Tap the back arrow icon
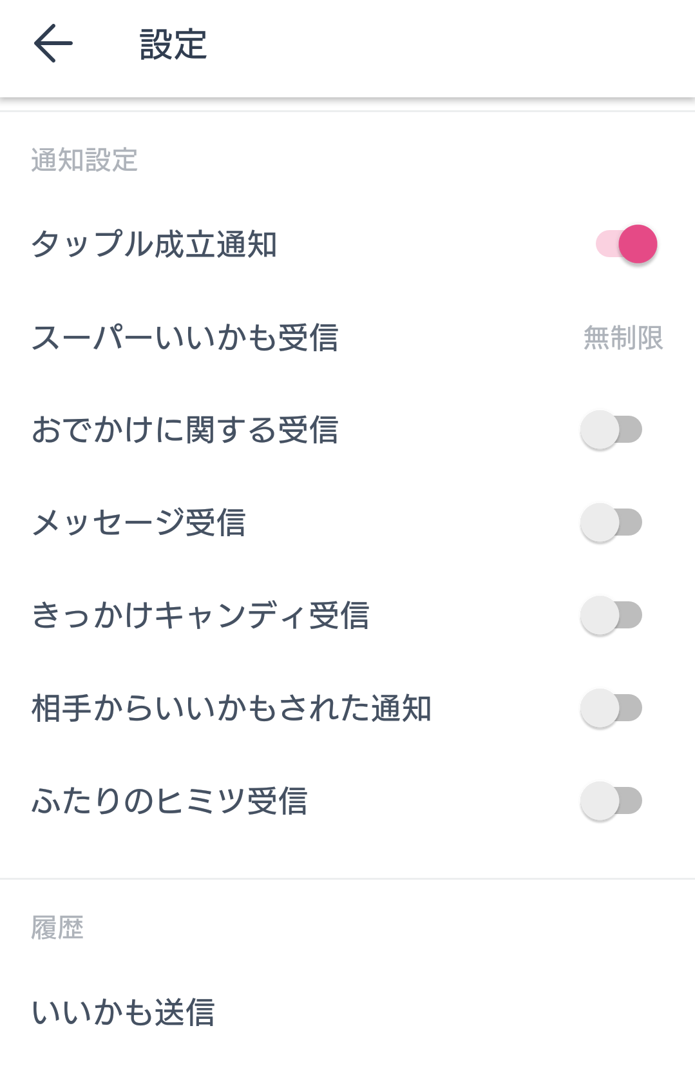695x1086 pixels. coord(53,44)
